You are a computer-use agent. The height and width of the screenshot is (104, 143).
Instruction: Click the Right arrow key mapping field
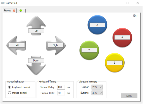pos(56,45)
